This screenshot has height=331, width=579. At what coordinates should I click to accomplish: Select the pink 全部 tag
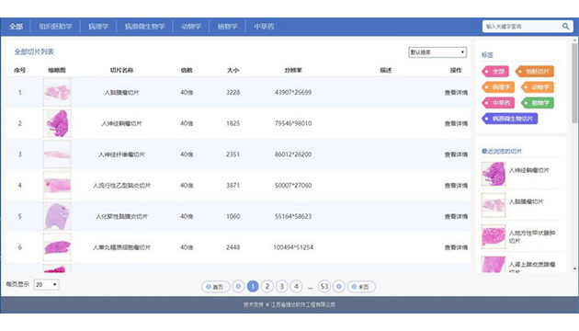[495, 72]
